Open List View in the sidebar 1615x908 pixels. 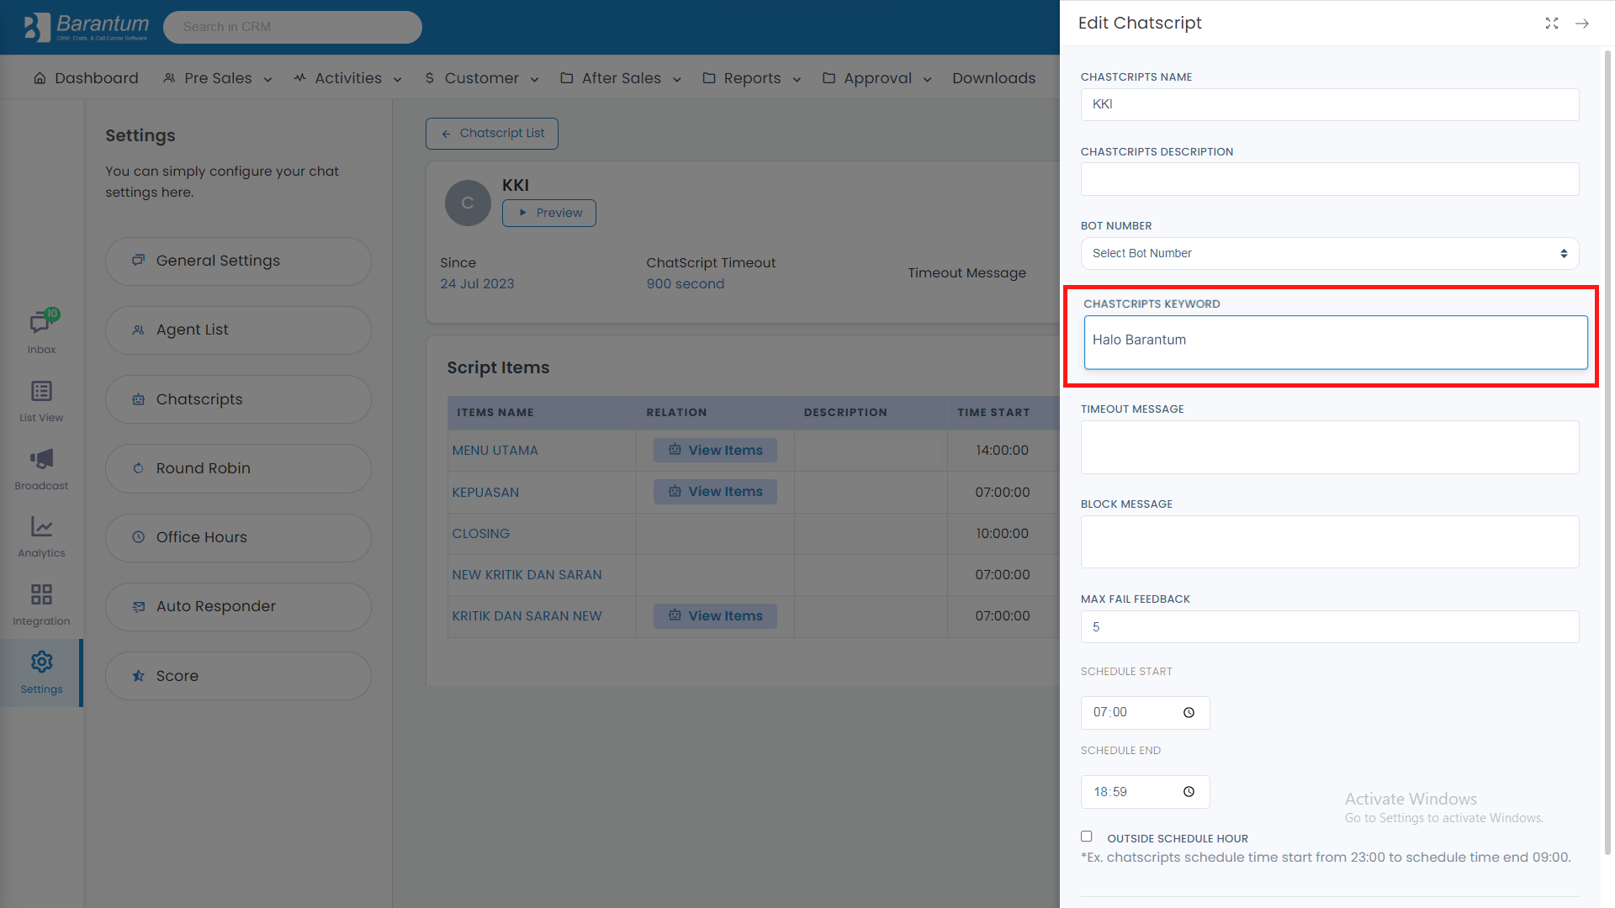[41, 392]
